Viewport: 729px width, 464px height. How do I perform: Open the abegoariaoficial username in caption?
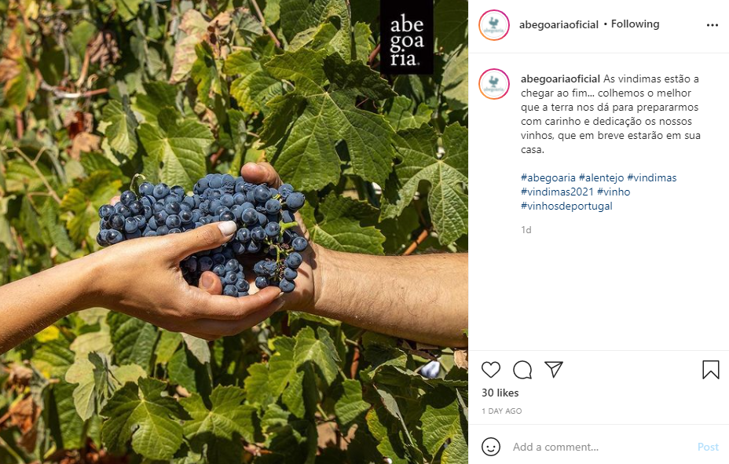click(x=560, y=79)
